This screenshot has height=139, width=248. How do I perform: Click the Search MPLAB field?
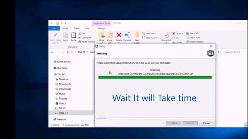click(235, 52)
